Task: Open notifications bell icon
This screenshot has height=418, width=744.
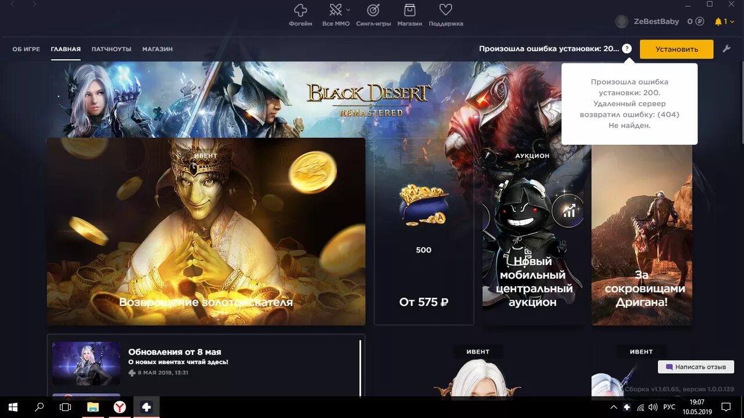Action: tap(718, 21)
